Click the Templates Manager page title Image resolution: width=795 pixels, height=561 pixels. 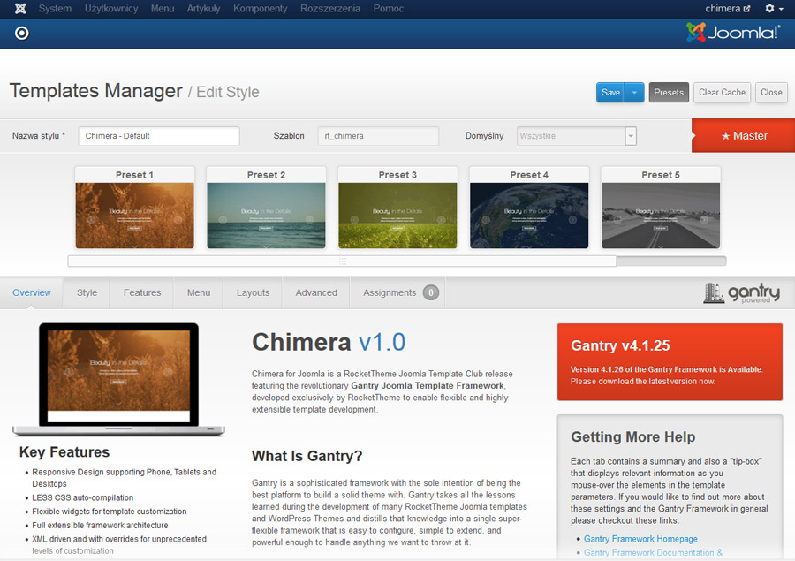pos(95,91)
